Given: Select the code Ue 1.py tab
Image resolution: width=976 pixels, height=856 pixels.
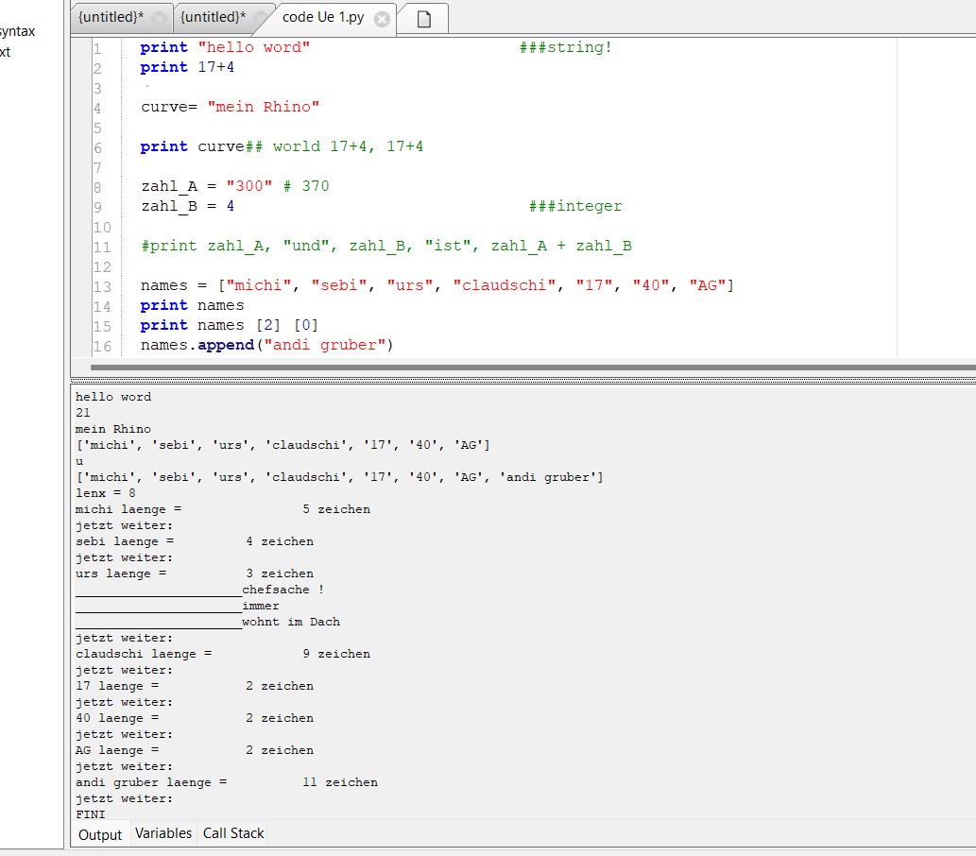Looking at the screenshot, I should pos(321,16).
